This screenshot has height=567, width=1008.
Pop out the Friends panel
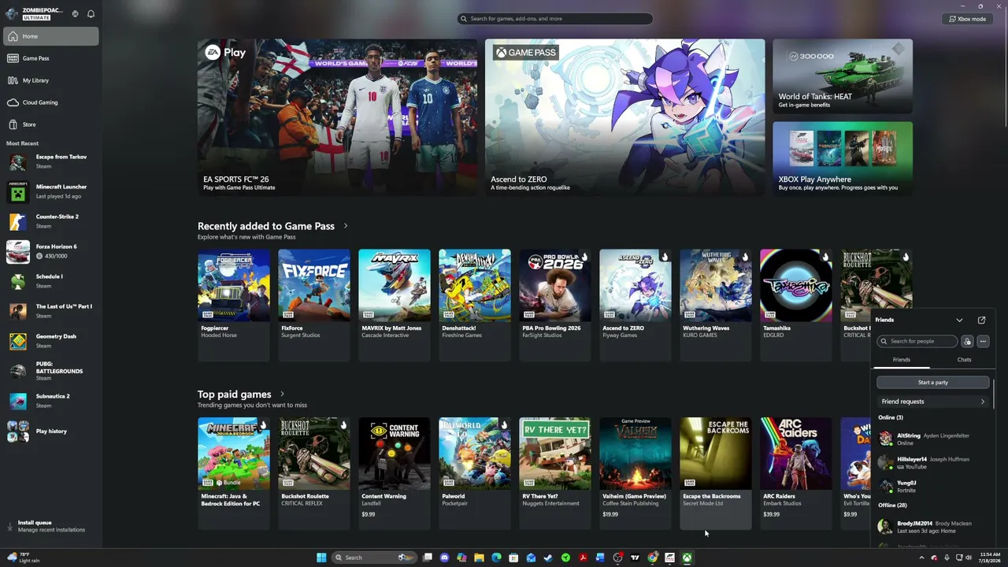point(981,321)
